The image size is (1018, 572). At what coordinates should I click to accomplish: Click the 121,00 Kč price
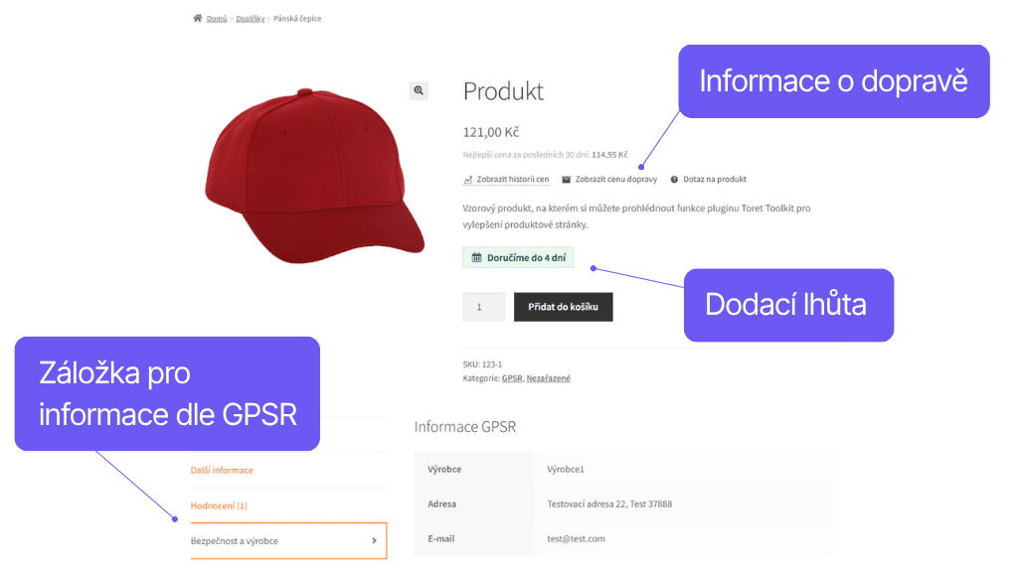point(491,132)
